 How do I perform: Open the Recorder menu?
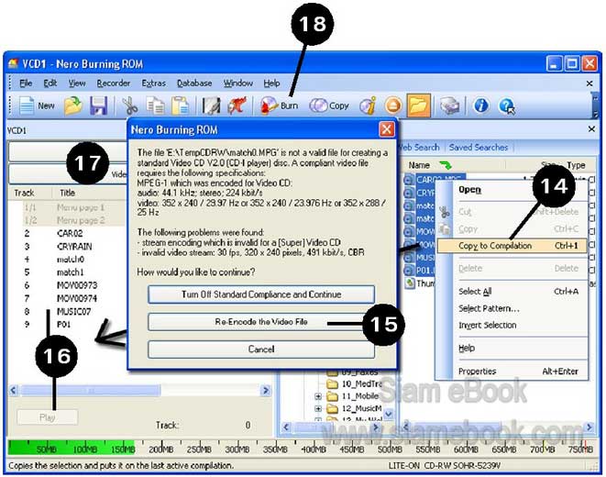coord(114,83)
